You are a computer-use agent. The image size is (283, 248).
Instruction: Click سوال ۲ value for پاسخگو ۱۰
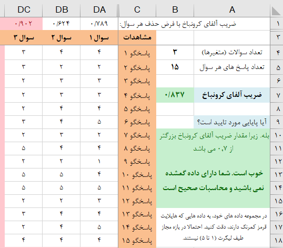pyautogui.click(x=62, y=175)
